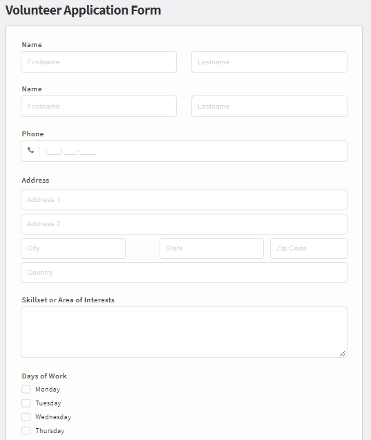This screenshot has width=371, height=440.
Task: Select the second Firstname input field
Action: coord(99,107)
